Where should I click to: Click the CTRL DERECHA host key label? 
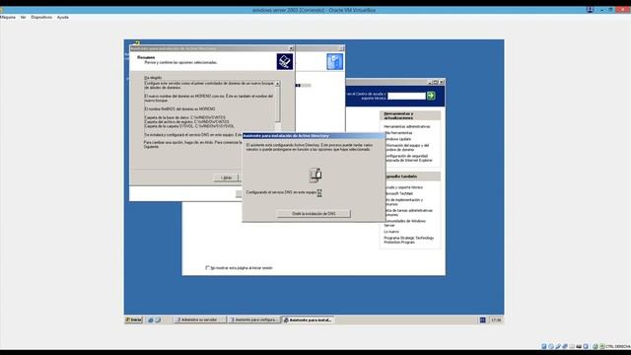(618, 346)
